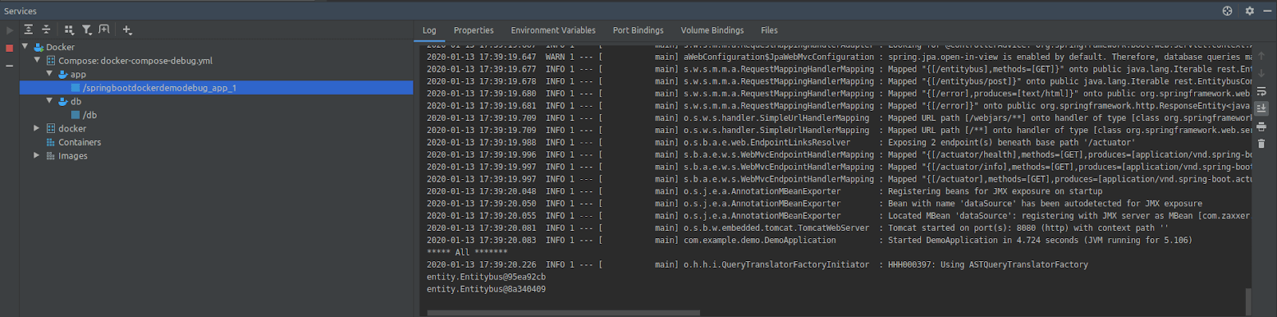Click the Services panel title
Screen dimensions: 1277x317
pos(20,11)
